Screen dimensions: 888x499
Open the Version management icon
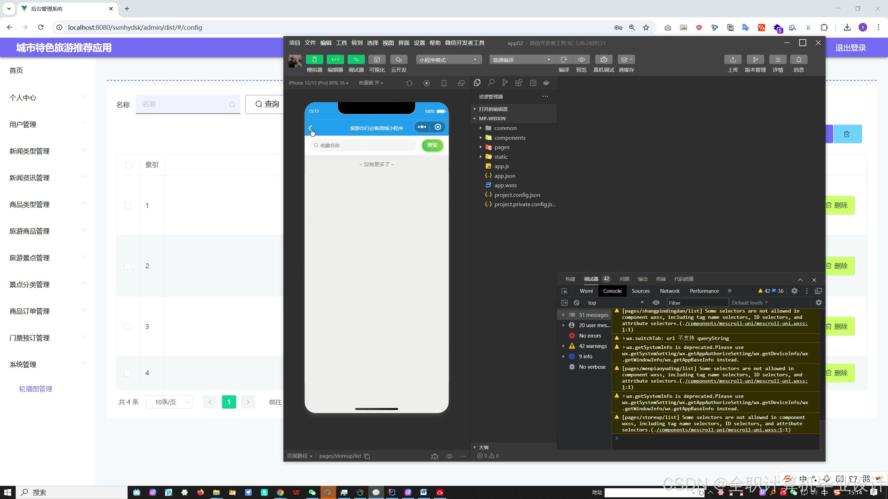[x=755, y=60]
